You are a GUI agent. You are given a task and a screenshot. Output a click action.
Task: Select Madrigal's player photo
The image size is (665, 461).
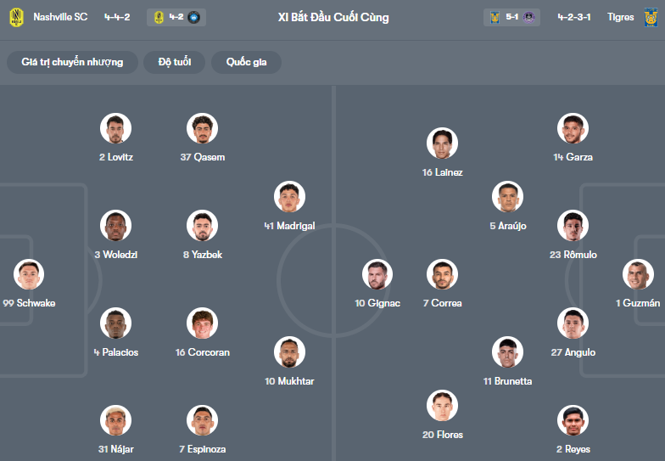click(289, 197)
